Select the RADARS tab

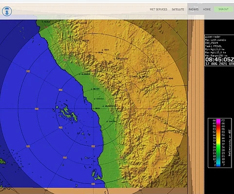click(x=194, y=9)
